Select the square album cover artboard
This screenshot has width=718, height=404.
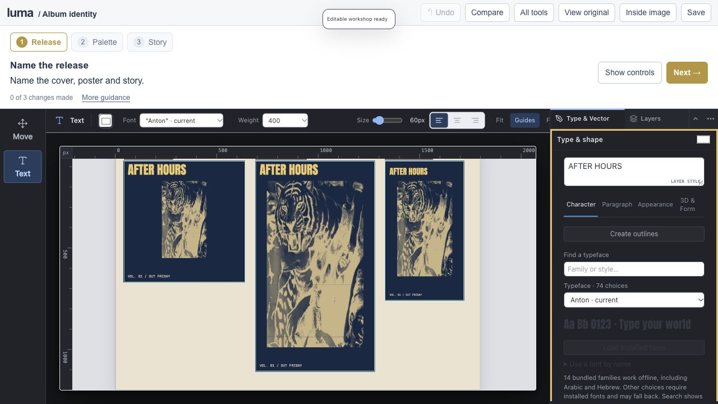coord(184,222)
